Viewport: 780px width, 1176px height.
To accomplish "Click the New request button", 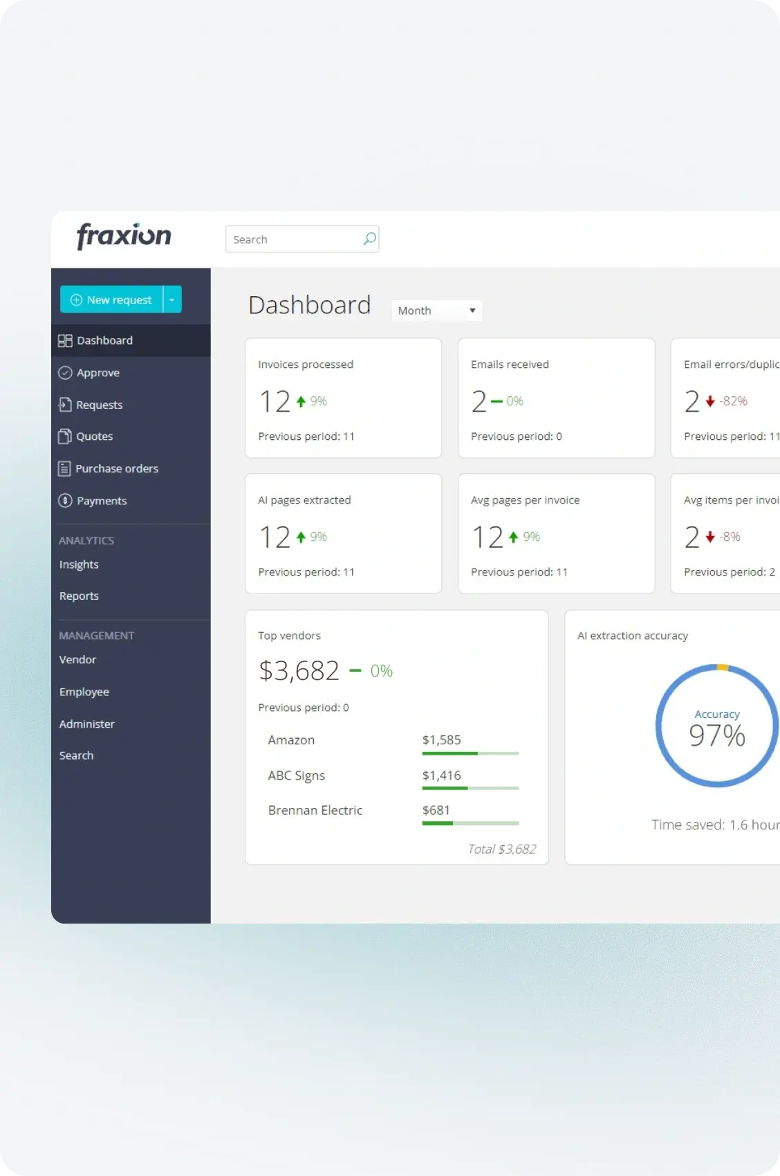I will [111, 300].
